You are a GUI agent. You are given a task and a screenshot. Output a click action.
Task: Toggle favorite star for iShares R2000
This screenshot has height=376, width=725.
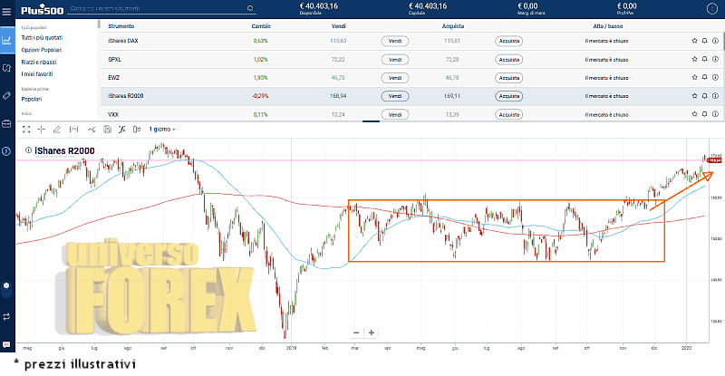point(694,96)
